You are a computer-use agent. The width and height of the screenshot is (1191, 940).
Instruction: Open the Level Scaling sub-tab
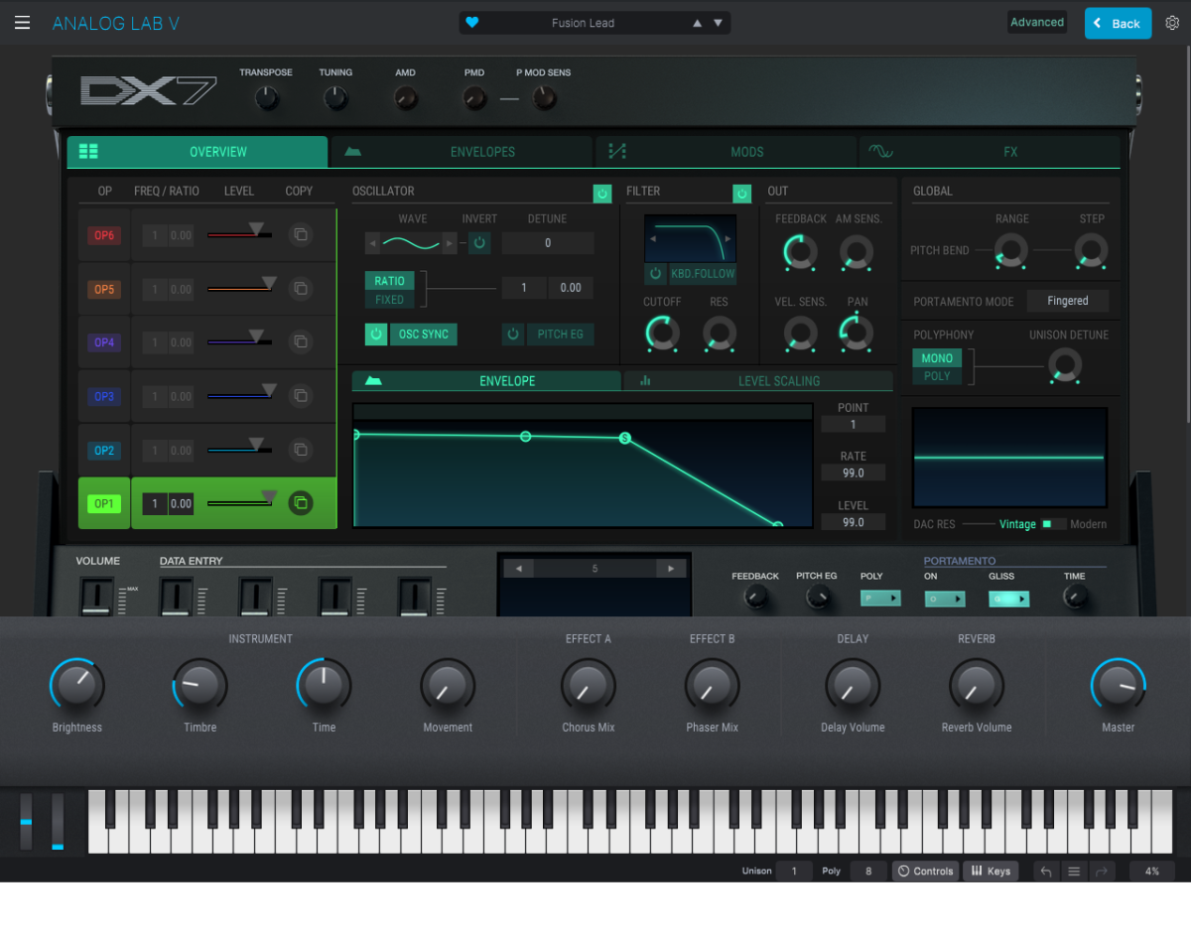[x=758, y=381]
